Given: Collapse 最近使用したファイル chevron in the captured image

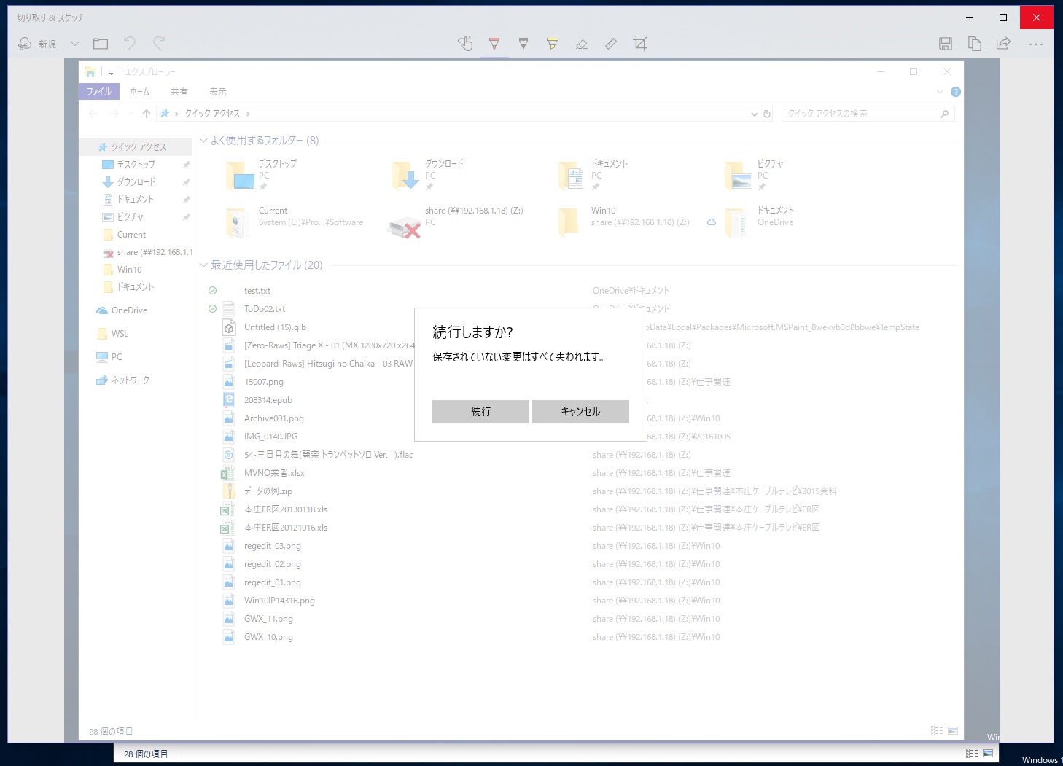Looking at the screenshot, I should (x=204, y=265).
